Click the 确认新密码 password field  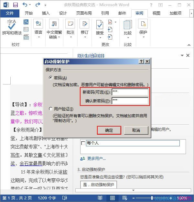[x=130, y=101]
